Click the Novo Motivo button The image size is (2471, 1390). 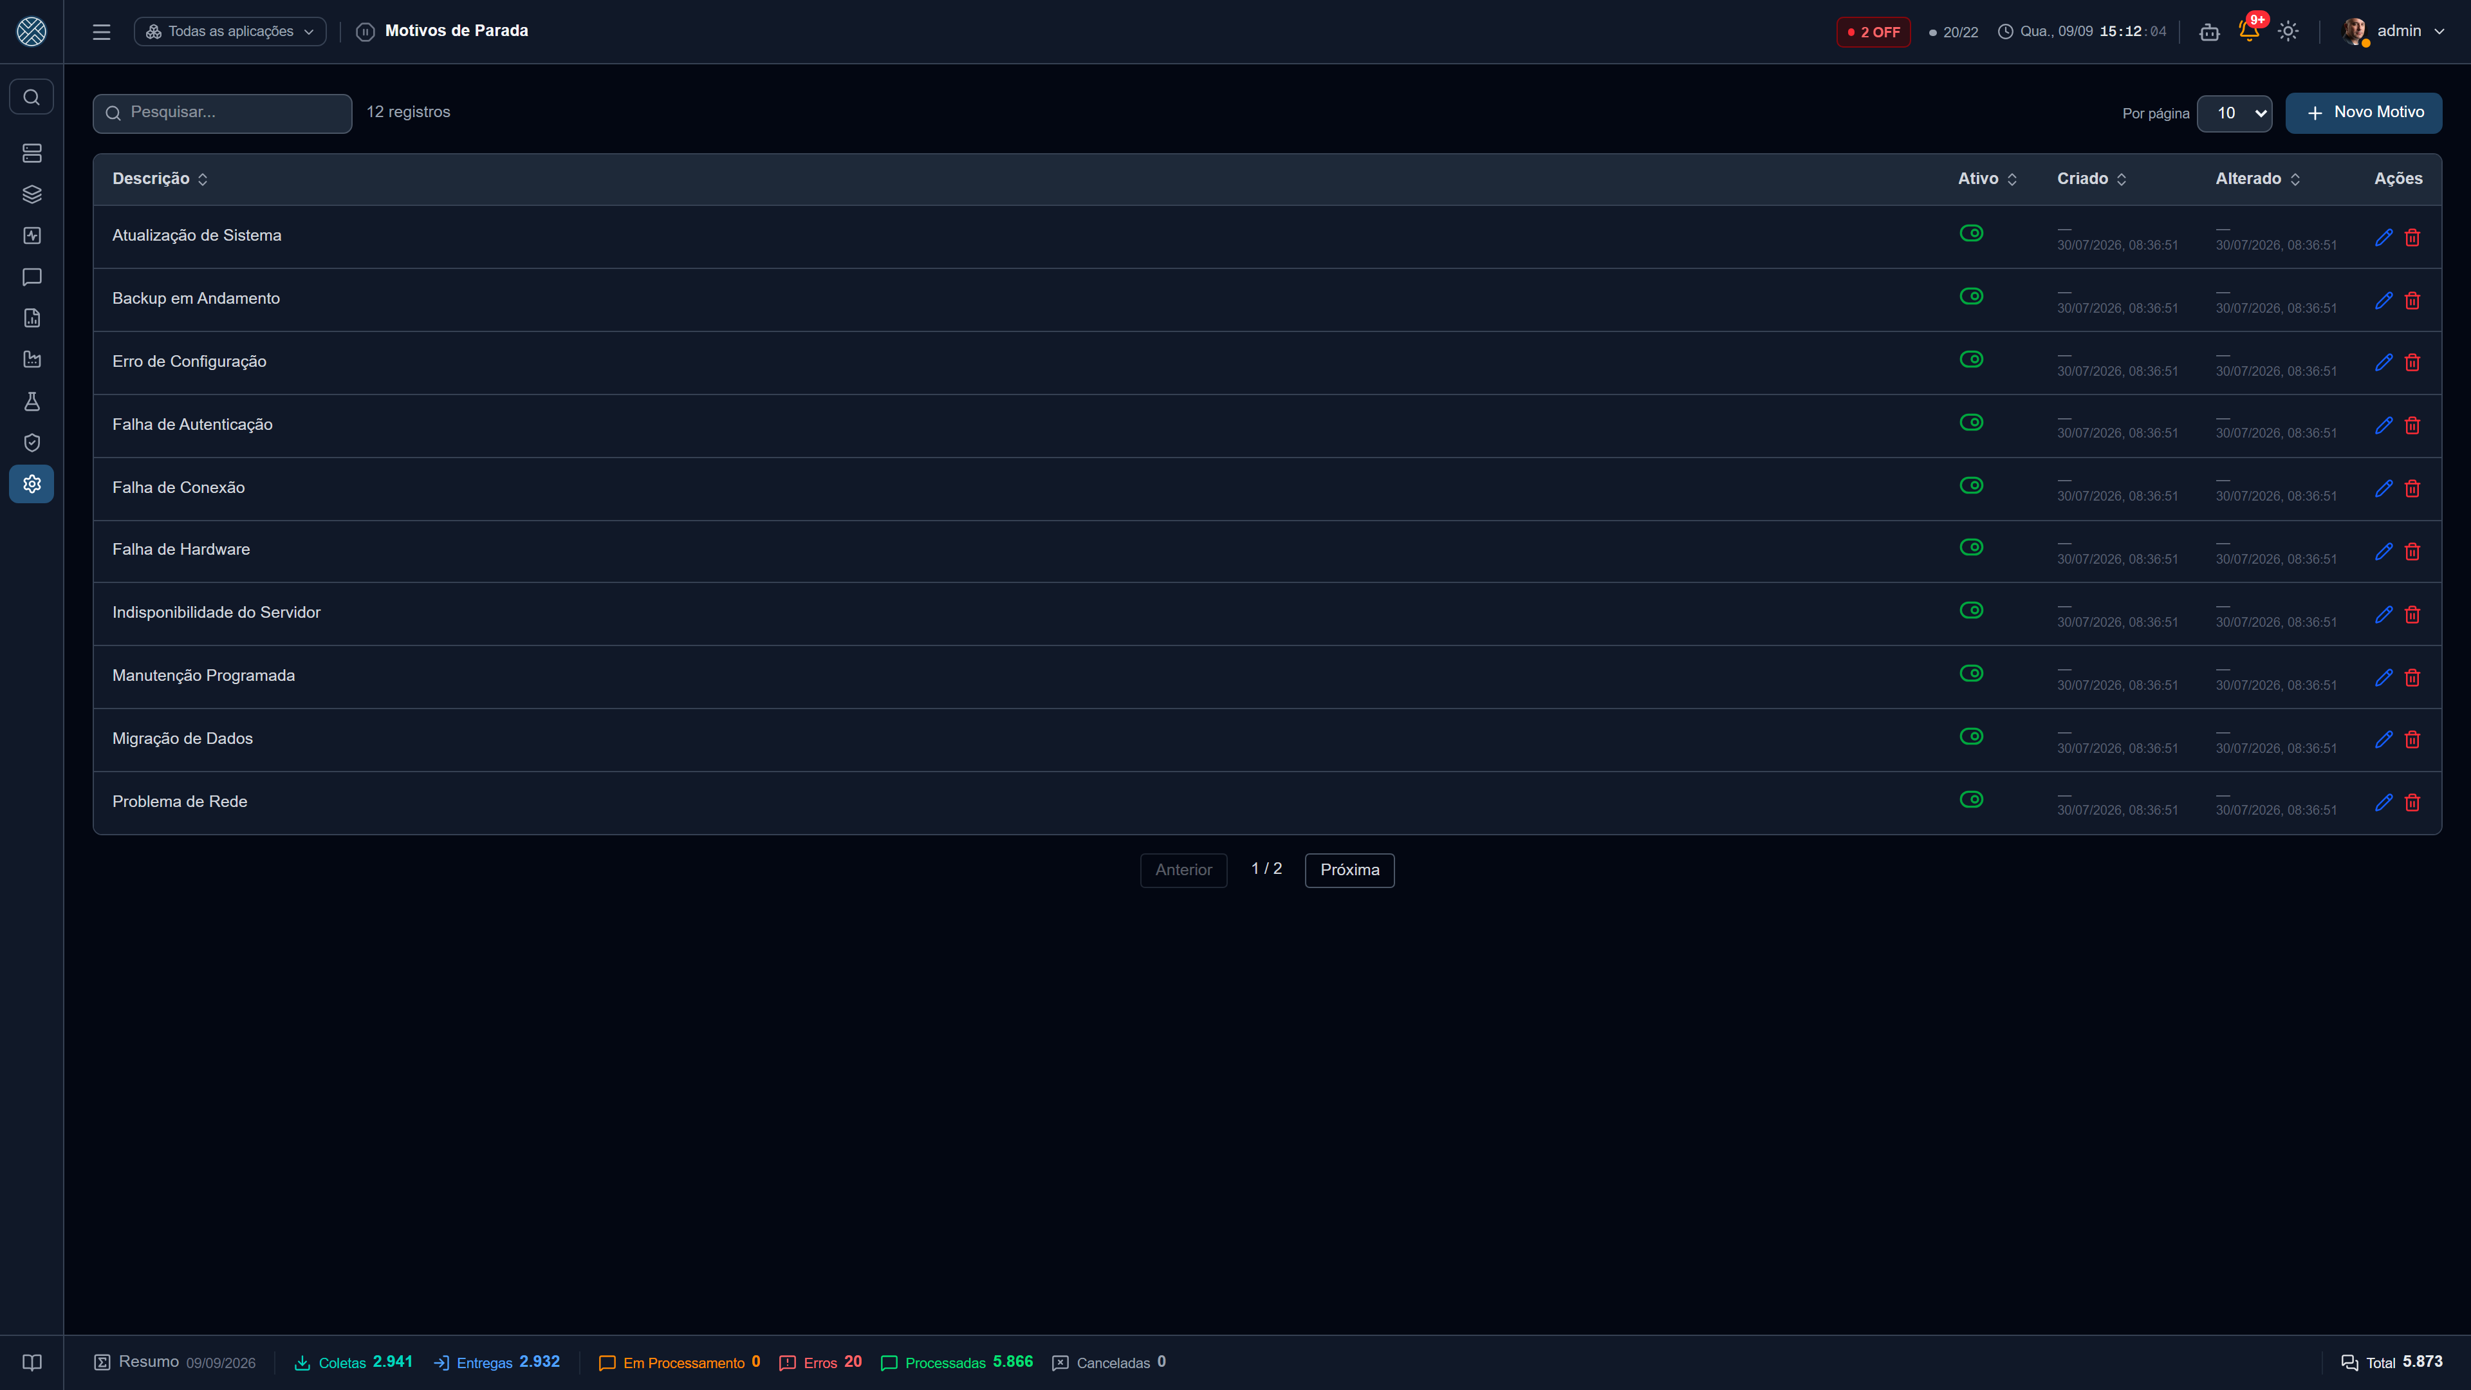pos(2364,113)
